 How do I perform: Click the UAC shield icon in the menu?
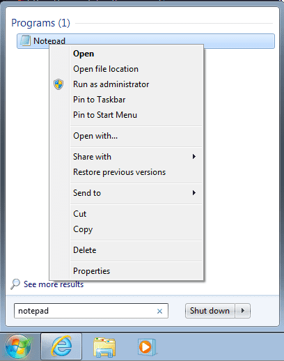tap(58, 84)
